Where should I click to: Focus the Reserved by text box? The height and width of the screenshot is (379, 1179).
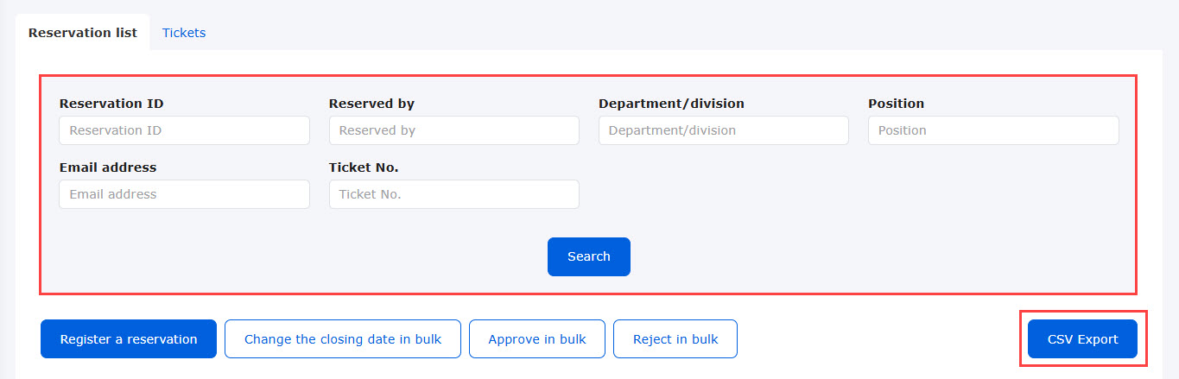point(454,130)
